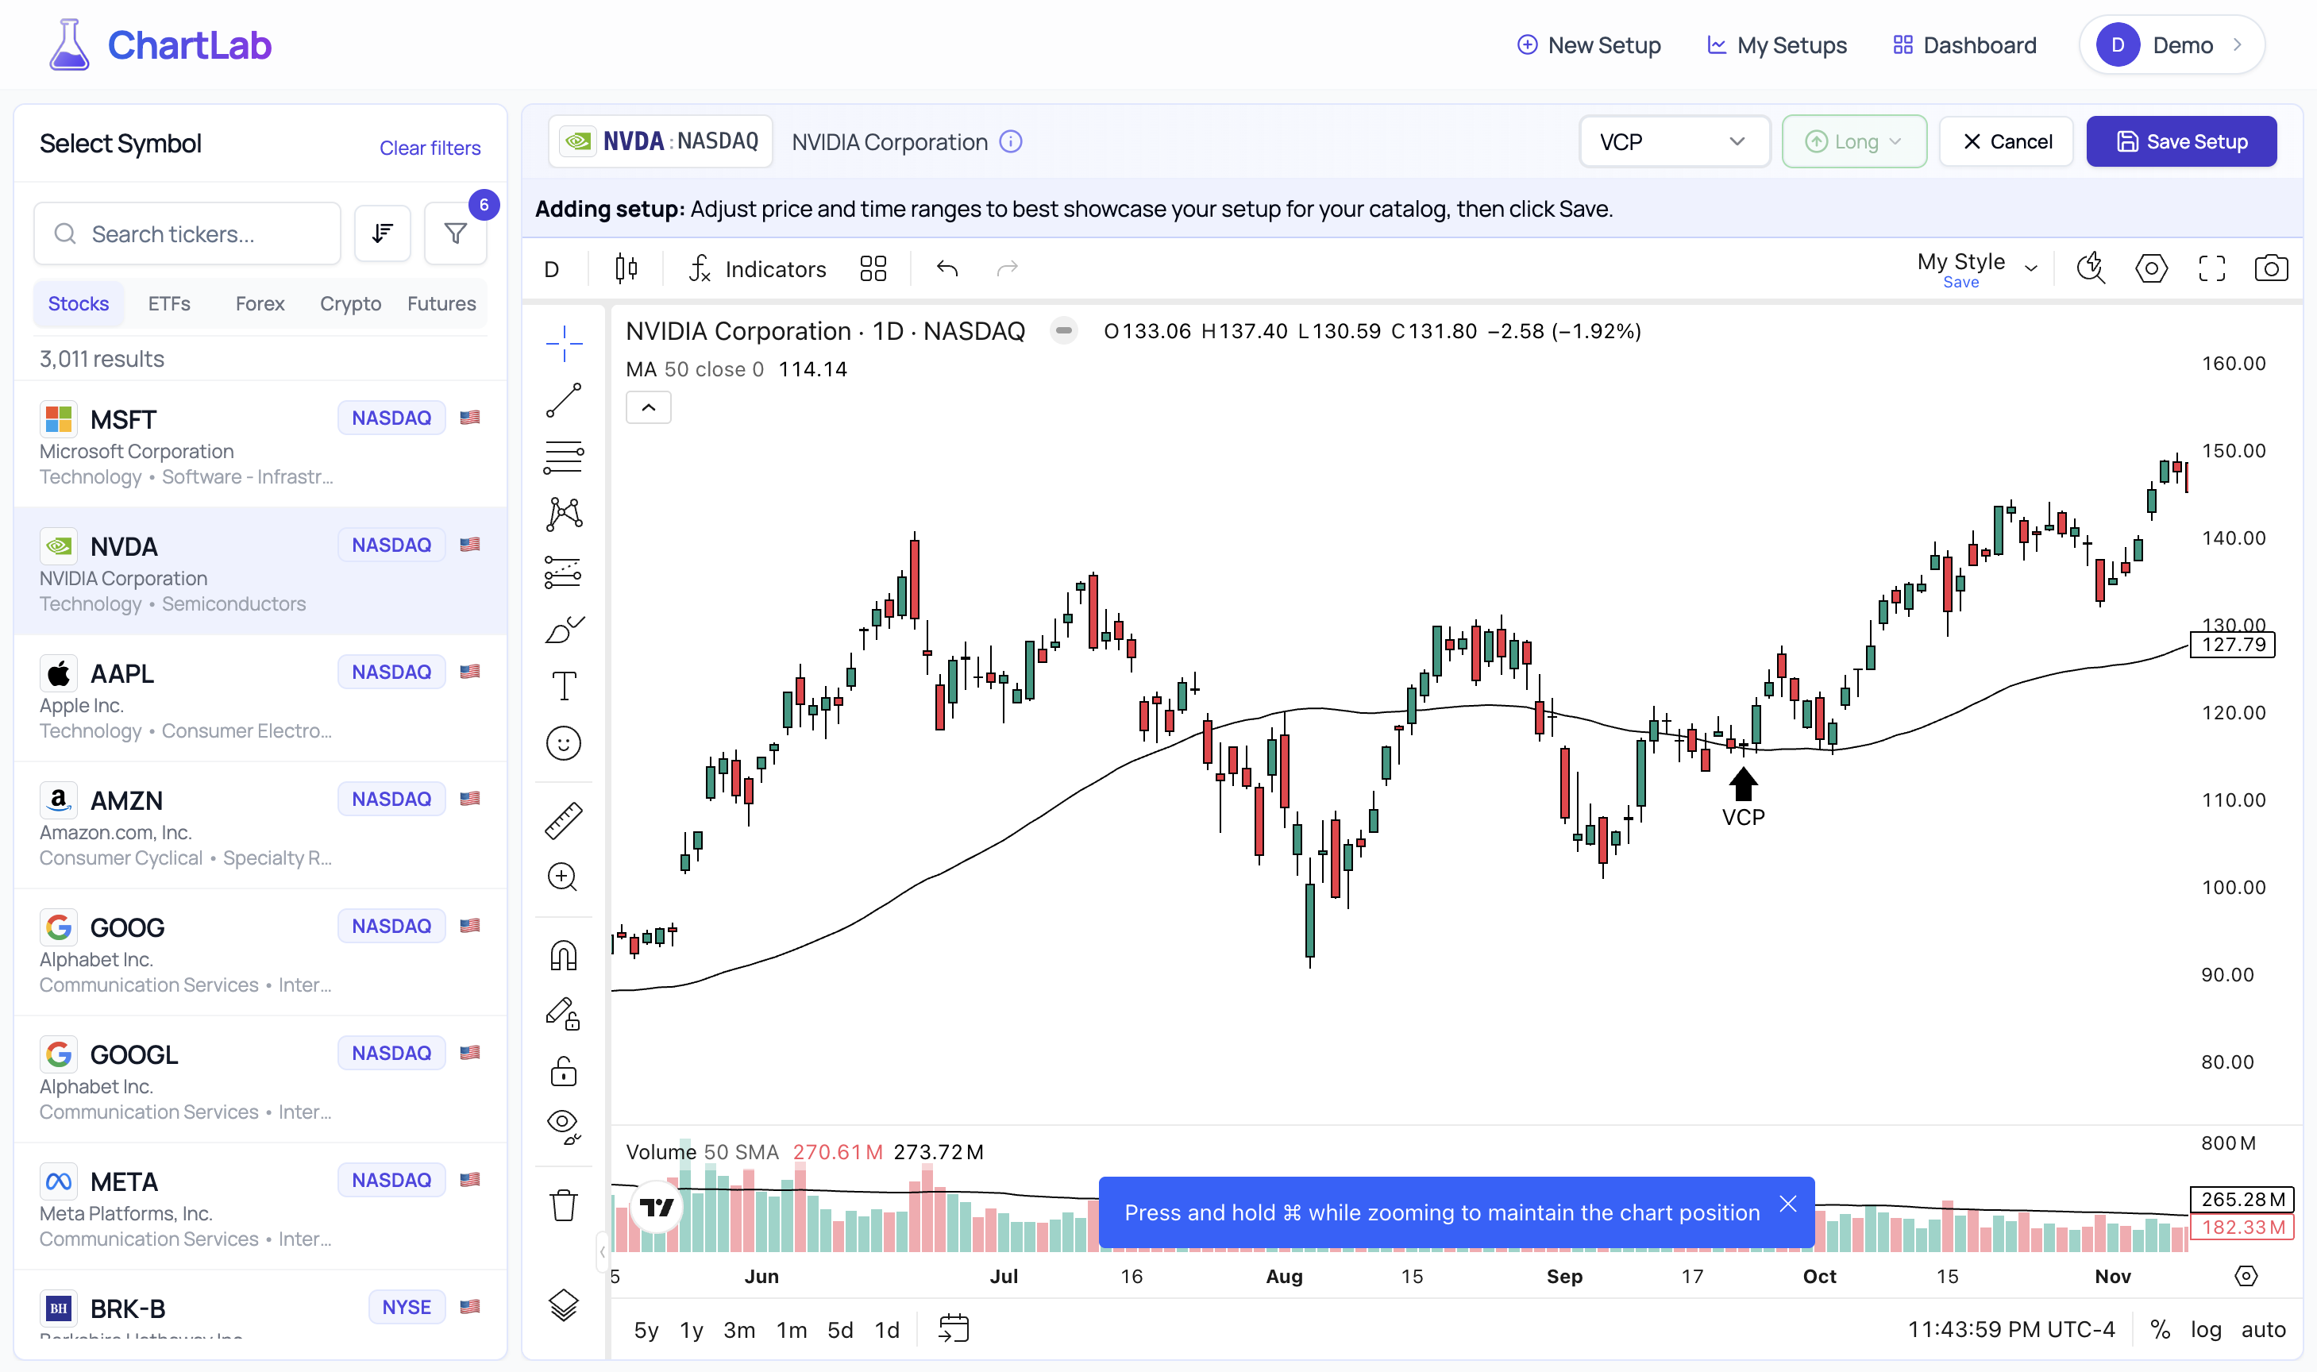Open chart settings hexagon icon

pos(2150,269)
